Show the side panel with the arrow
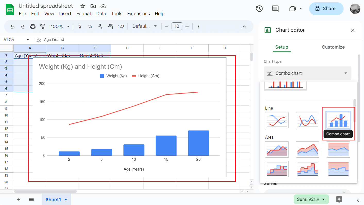This screenshot has width=364, height=205. [x=358, y=200]
